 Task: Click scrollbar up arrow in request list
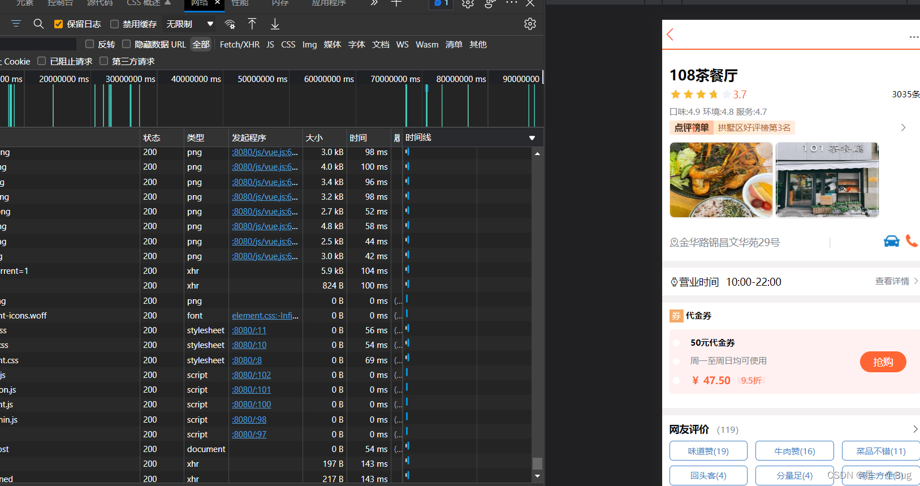(x=537, y=153)
